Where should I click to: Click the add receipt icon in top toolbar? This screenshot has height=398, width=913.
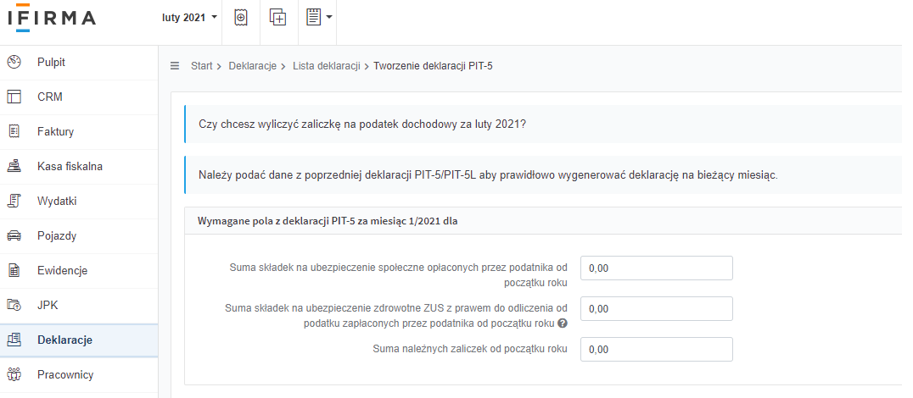tap(240, 18)
